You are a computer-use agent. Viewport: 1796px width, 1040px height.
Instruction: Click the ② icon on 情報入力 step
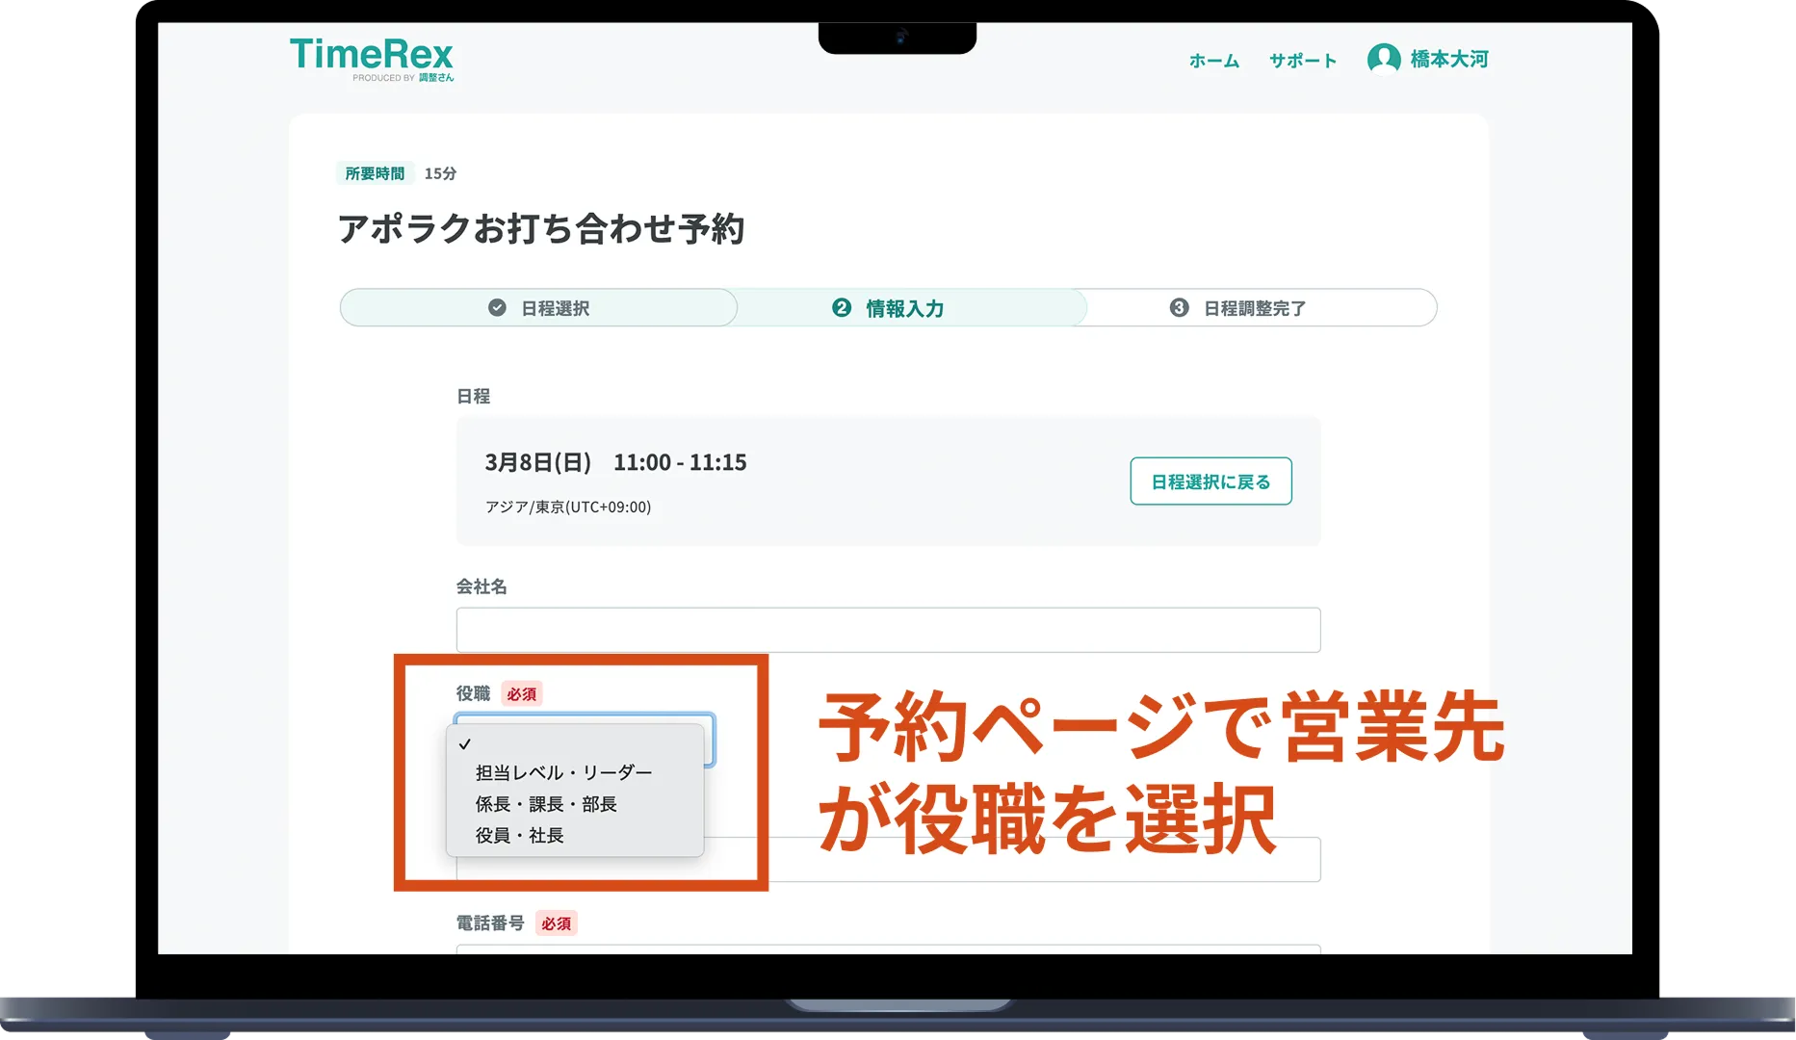coord(842,308)
